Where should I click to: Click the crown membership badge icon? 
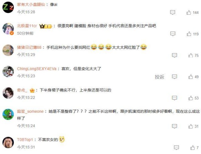46,26
